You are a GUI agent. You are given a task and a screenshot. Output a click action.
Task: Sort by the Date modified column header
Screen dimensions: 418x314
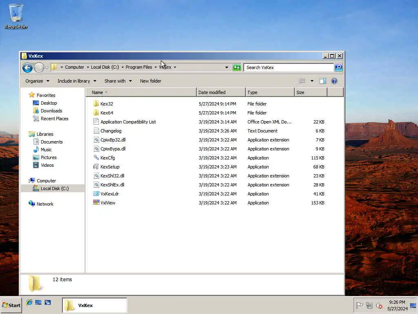click(x=221, y=92)
